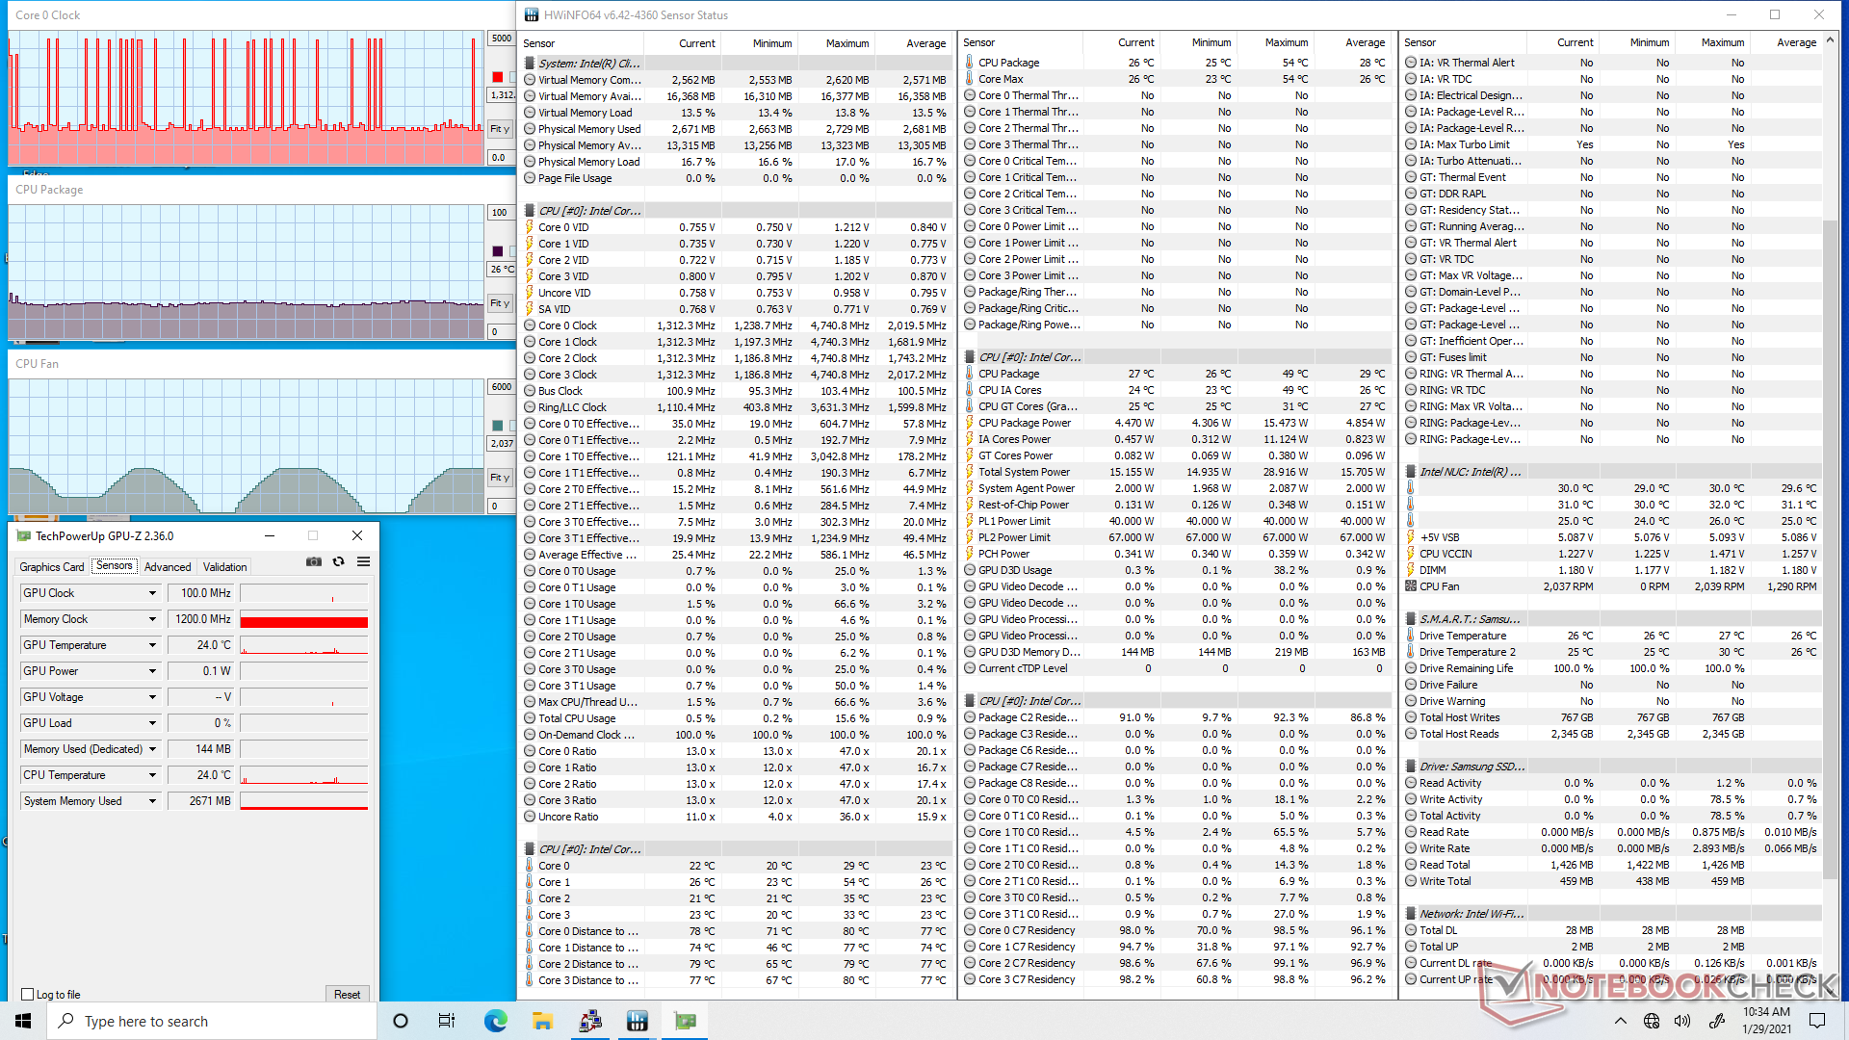Open the GPU Clock sensor dropdown
This screenshot has width=1849, height=1040.
coord(152,593)
